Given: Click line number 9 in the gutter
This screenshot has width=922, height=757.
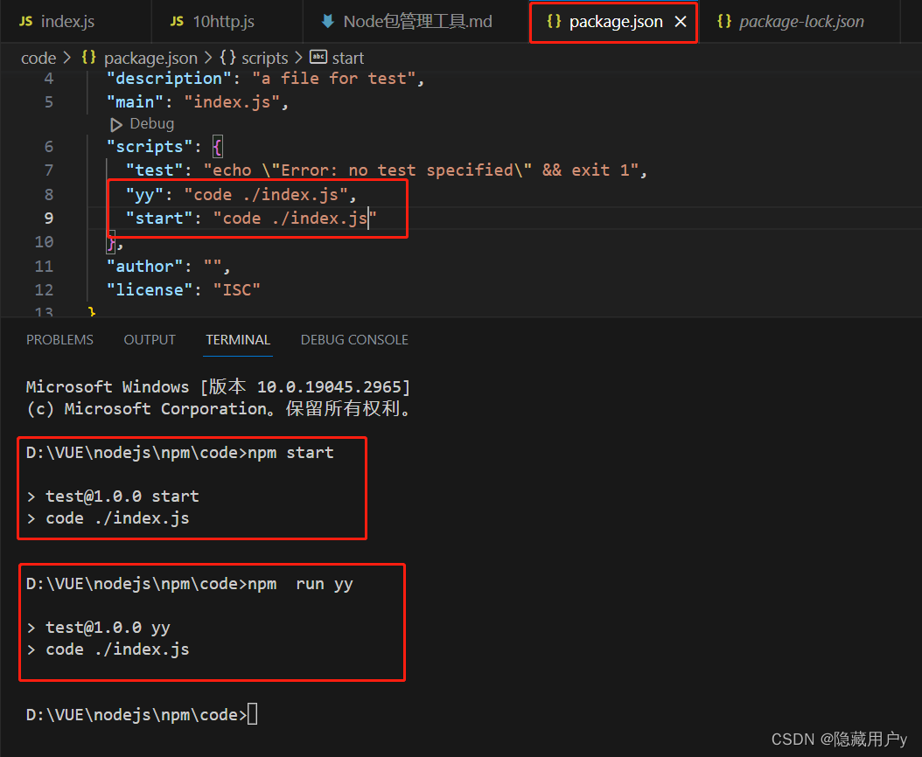Looking at the screenshot, I should (49, 219).
